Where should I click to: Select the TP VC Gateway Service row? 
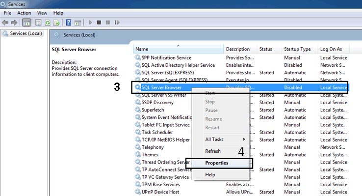point(165,177)
